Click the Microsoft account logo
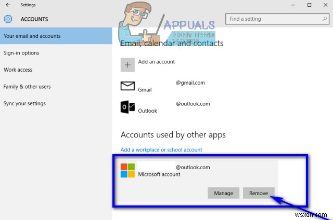The height and width of the screenshot is (220, 333). tap(127, 170)
